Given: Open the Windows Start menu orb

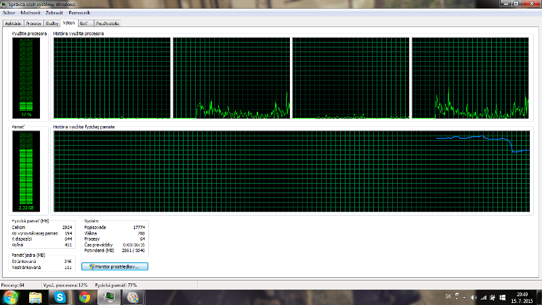Looking at the screenshot, I should [x=12, y=297].
